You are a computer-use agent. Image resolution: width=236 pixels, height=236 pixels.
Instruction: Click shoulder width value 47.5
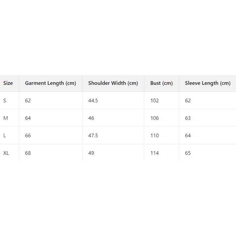(x=93, y=136)
